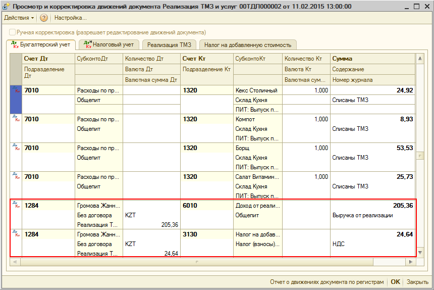Switch to the Налоговый учет tab
The width and height of the screenshot is (434, 290).
[x=108, y=45]
